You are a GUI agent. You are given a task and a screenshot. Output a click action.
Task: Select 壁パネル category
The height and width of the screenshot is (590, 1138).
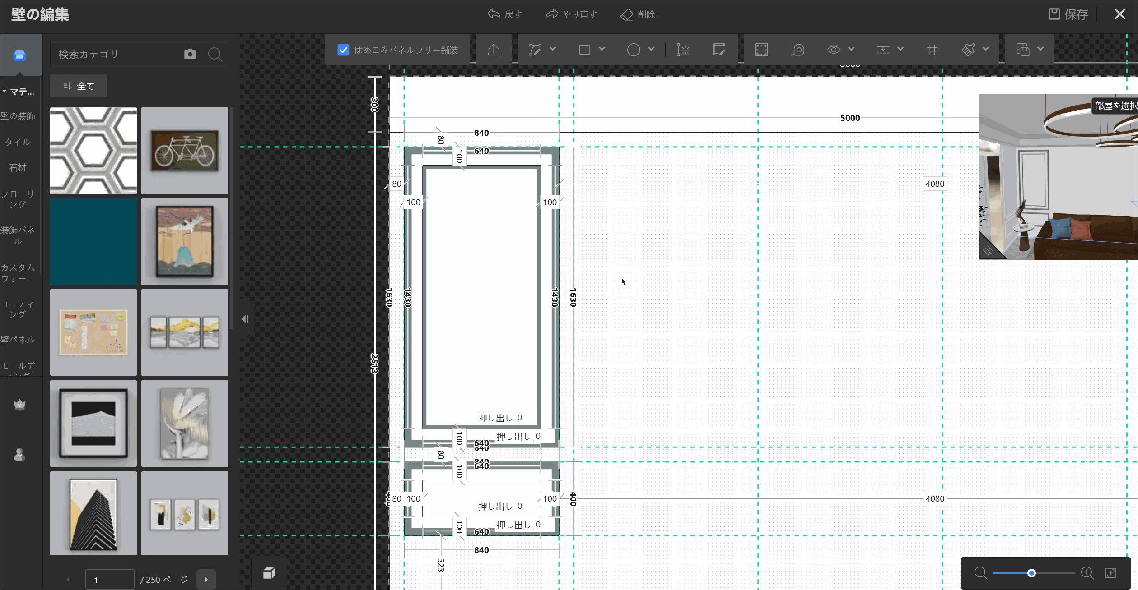tap(18, 339)
